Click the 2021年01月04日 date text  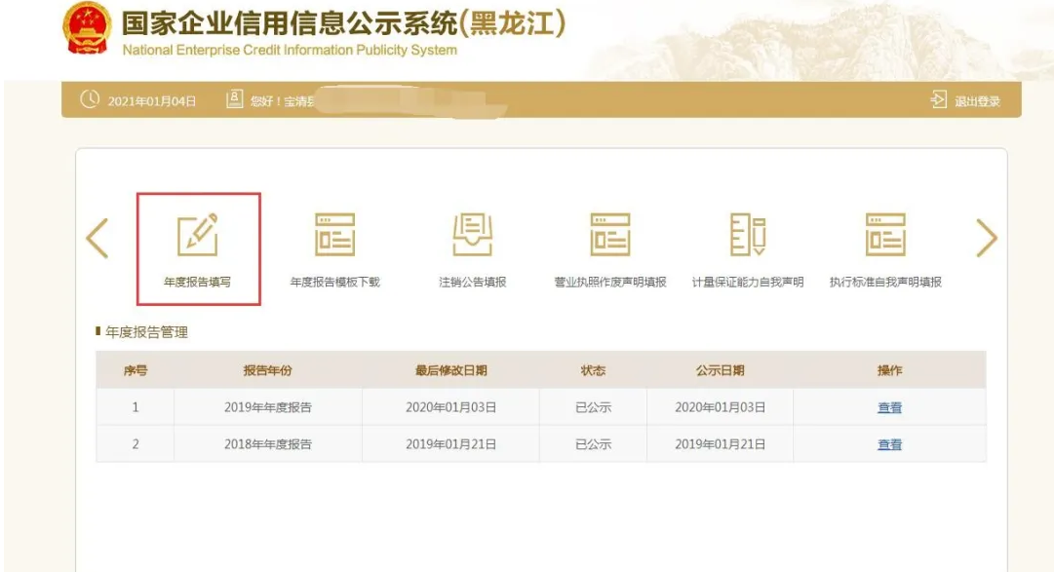152,101
